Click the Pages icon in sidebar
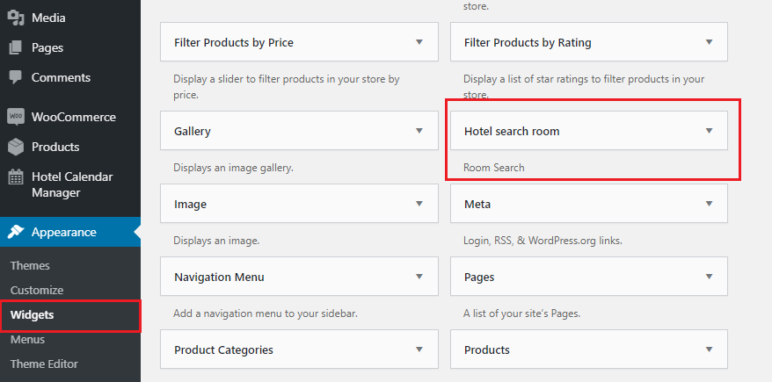 (16, 47)
